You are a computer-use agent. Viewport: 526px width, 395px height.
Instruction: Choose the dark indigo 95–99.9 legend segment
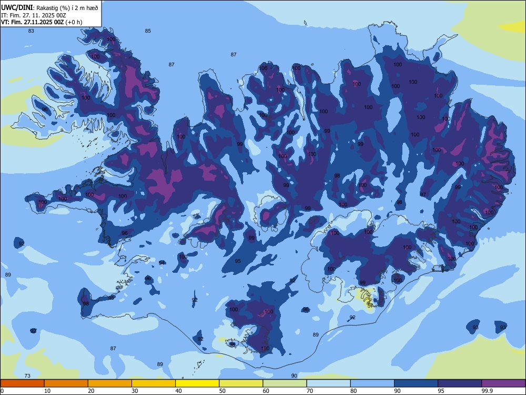click(x=460, y=383)
